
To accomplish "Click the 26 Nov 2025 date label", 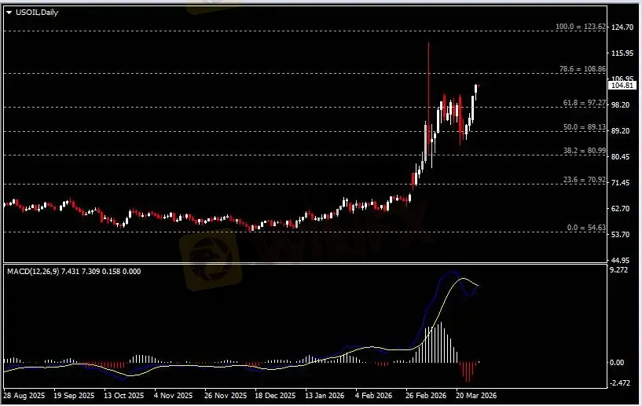I will click(x=226, y=396).
